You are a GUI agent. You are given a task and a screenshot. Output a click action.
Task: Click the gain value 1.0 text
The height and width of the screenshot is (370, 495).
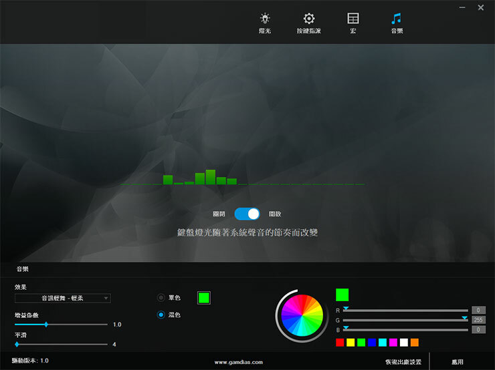[x=117, y=325]
